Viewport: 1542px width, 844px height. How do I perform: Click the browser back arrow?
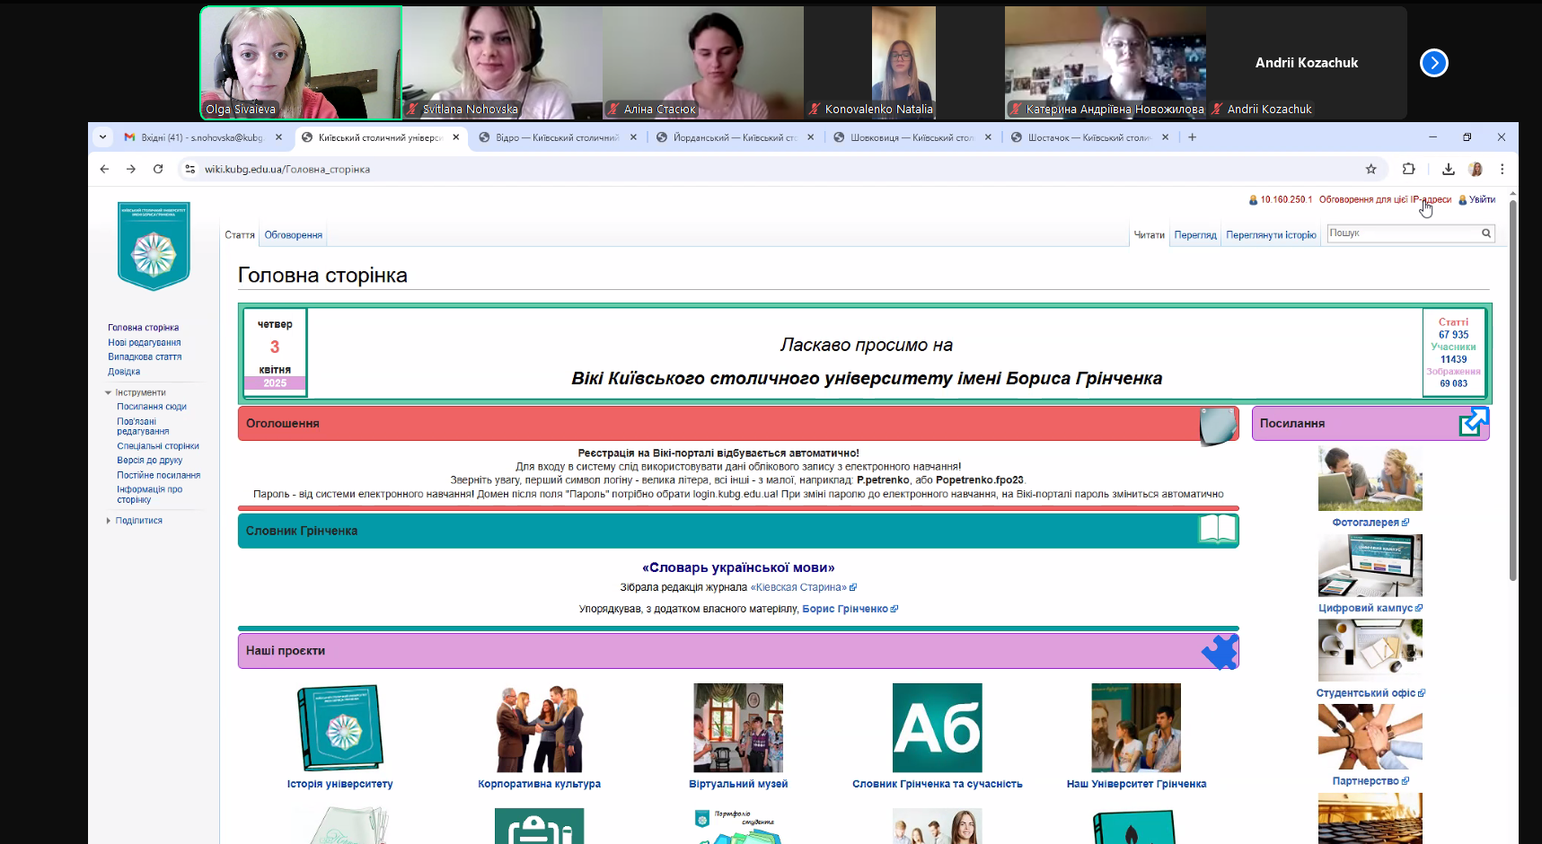click(x=104, y=169)
